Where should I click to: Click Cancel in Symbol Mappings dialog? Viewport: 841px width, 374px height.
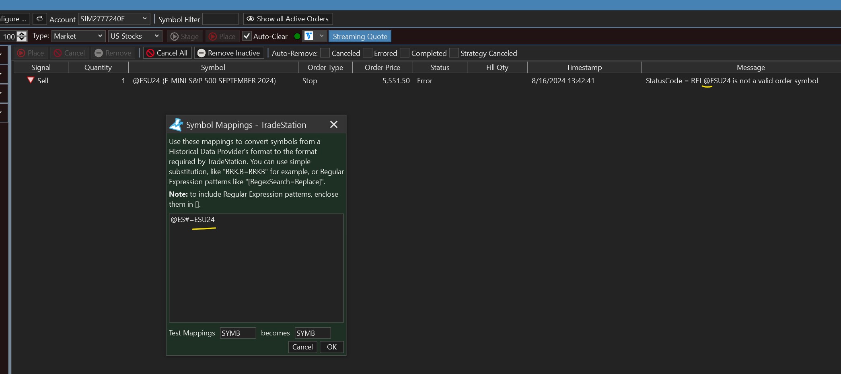point(302,347)
